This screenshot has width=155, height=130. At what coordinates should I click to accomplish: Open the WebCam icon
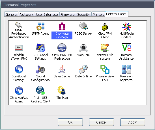point(83,48)
